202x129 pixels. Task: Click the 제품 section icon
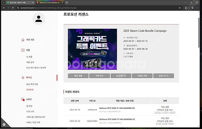coord(23,50)
